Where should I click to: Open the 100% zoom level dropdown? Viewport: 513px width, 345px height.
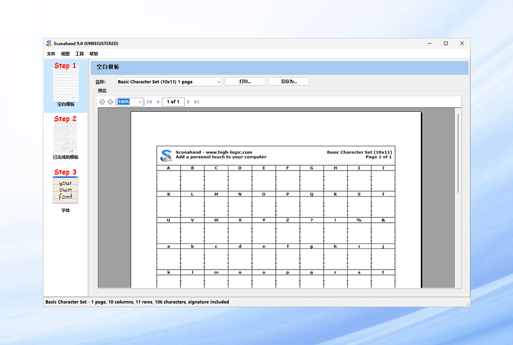click(x=140, y=102)
